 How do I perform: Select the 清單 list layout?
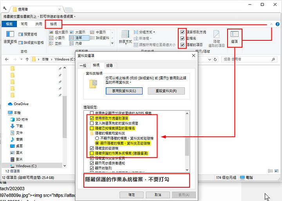click(79, 38)
